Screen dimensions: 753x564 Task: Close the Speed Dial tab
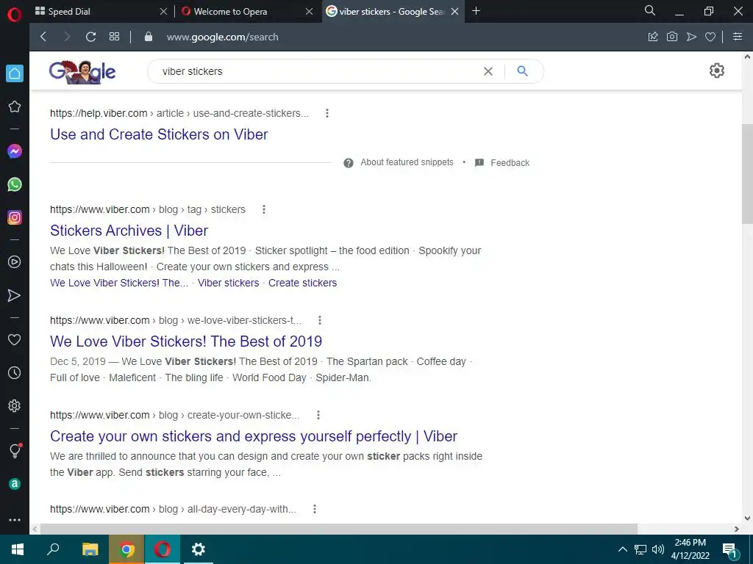click(163, 11)
